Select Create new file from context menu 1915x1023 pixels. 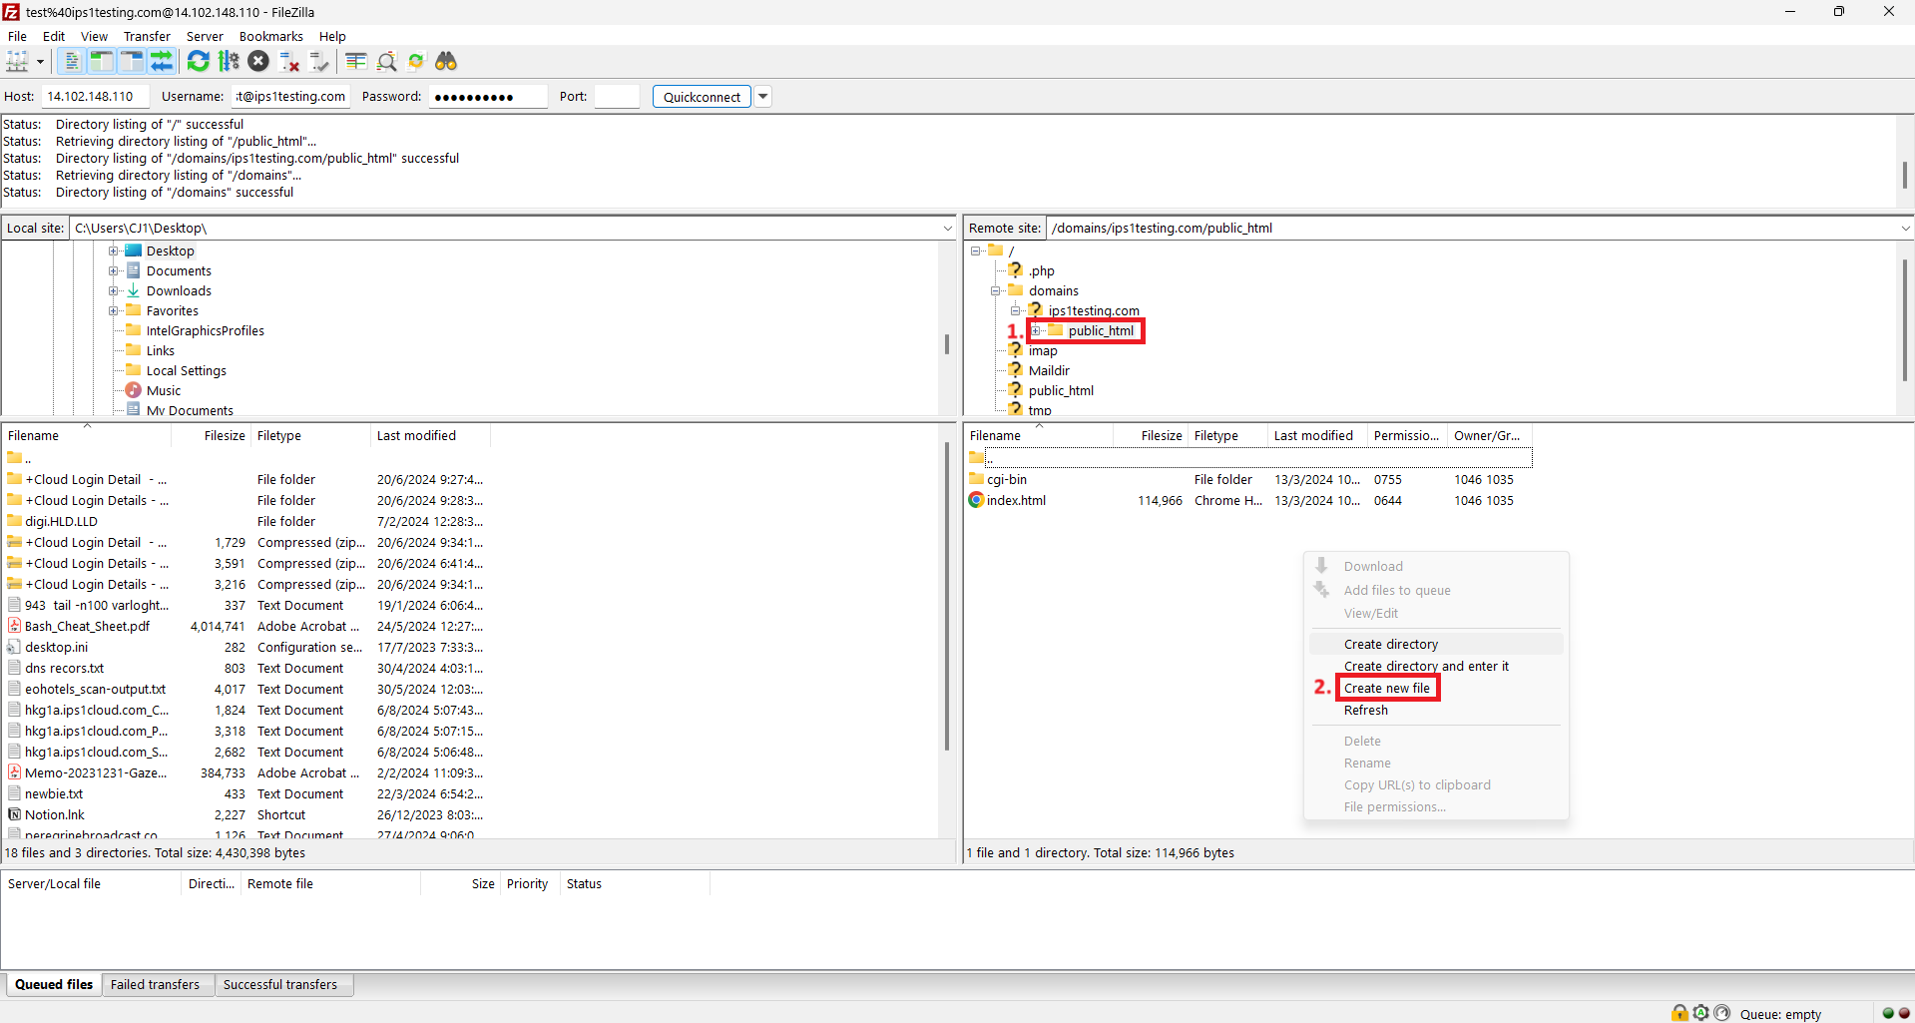[x=1386, y=689]
